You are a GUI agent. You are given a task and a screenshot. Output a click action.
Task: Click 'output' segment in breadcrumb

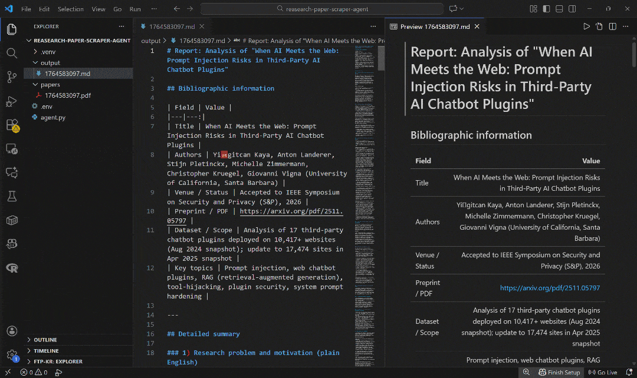[x=151, y=41]
